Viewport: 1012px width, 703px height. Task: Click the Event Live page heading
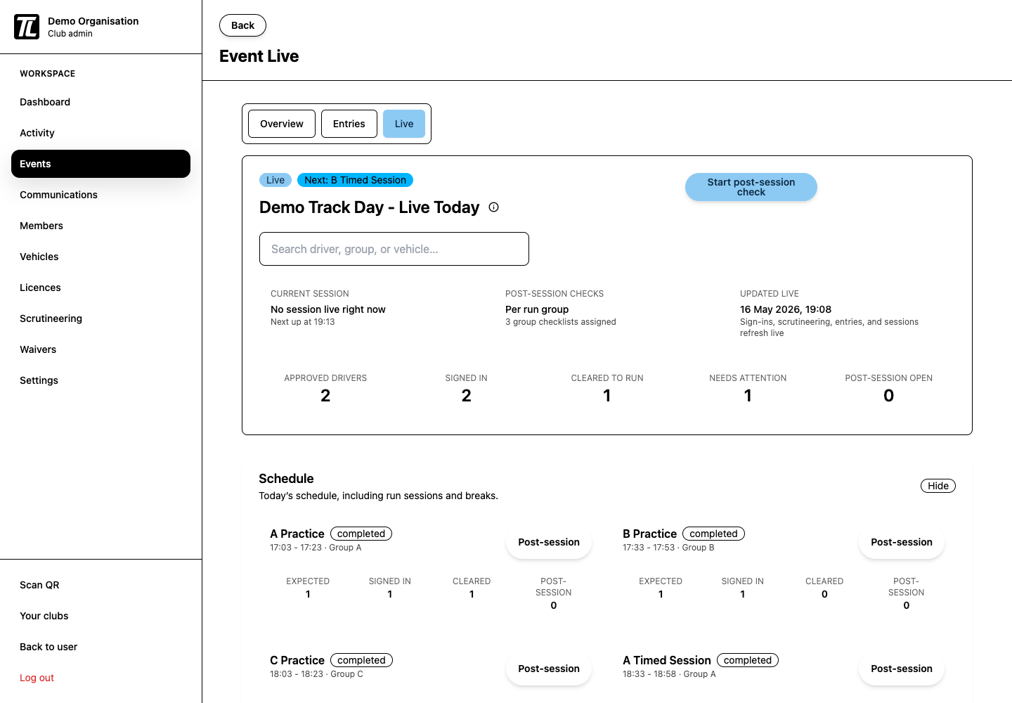pos(259,56)
